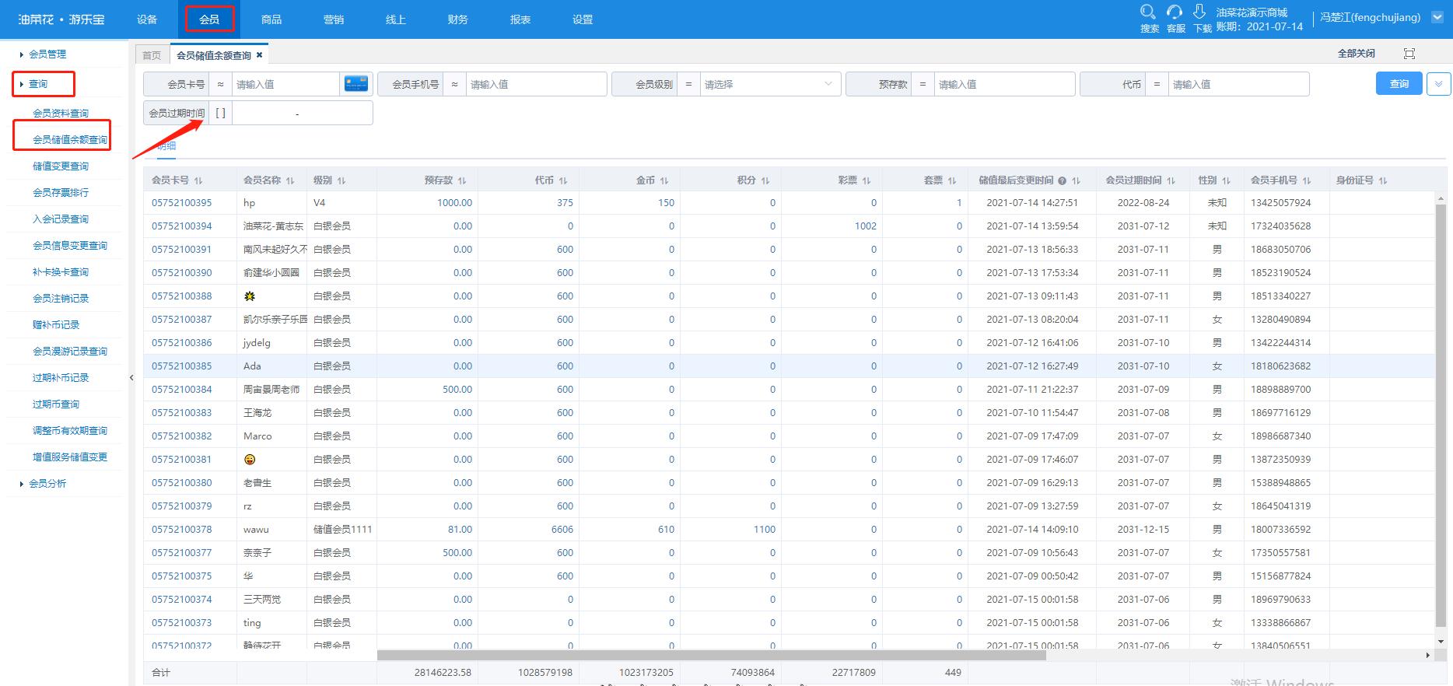Open 设置 top menu
The image size is (1453, 686).
coord(583,19)
